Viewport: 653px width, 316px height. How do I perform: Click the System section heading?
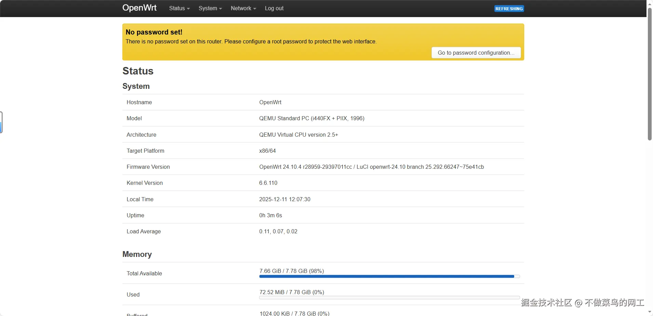[x=136, y=86]
